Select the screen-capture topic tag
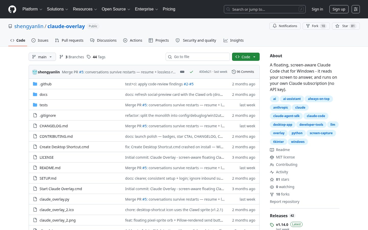The height and width of the screenshot is (230, 368). (321, 133)
